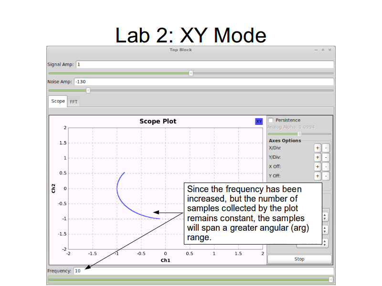Decrease X/Div with the minus button
The image size is (382, 286).
pyautogui.click(x=326, y=148)
